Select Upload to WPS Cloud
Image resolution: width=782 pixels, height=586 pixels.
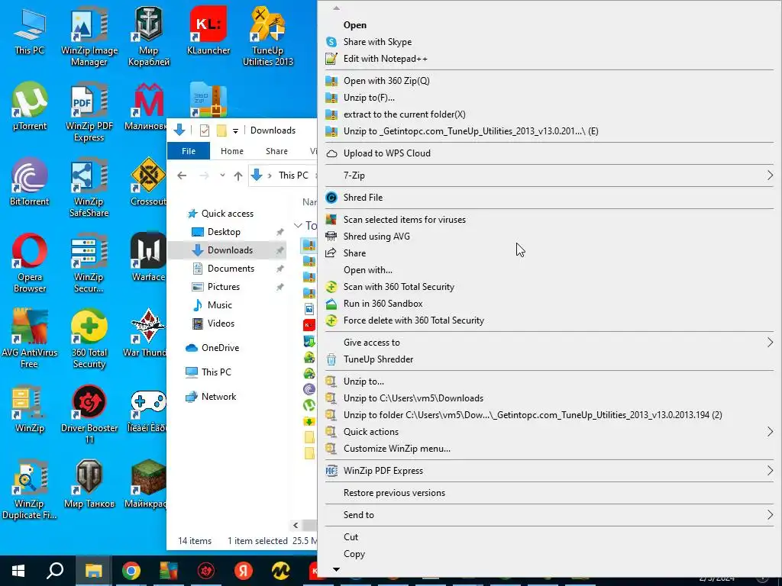point(549,153)
